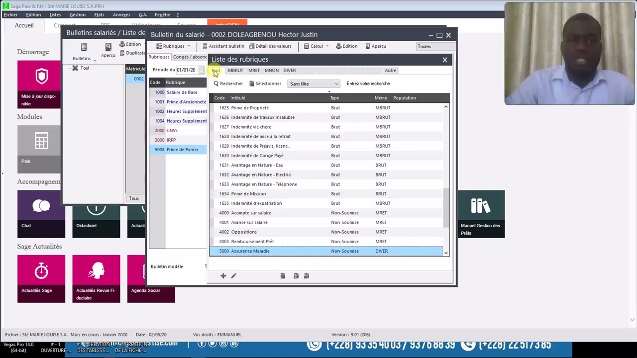Viewport: 637px width, 358px height.
Task: Open the Agenda Social tile
Action: tap(151, 278)
